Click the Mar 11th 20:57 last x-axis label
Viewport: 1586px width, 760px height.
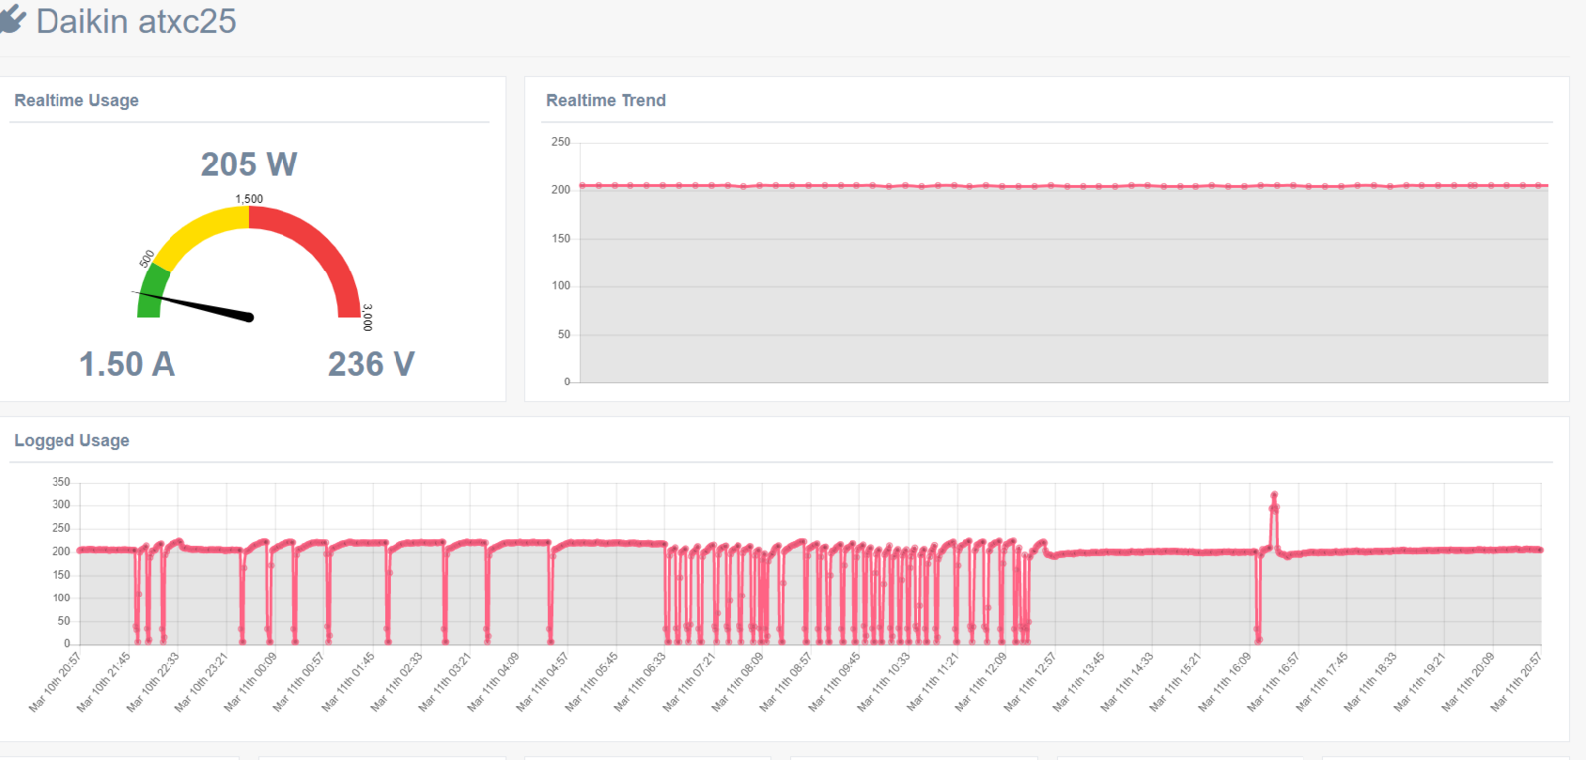click(x=1518, y=682)
